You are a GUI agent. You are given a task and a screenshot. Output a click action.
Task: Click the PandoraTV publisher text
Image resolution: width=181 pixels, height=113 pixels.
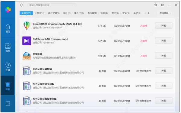(49, 43)
